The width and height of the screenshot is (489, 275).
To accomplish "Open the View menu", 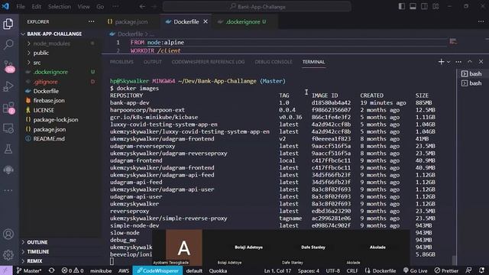I will 83,7.
